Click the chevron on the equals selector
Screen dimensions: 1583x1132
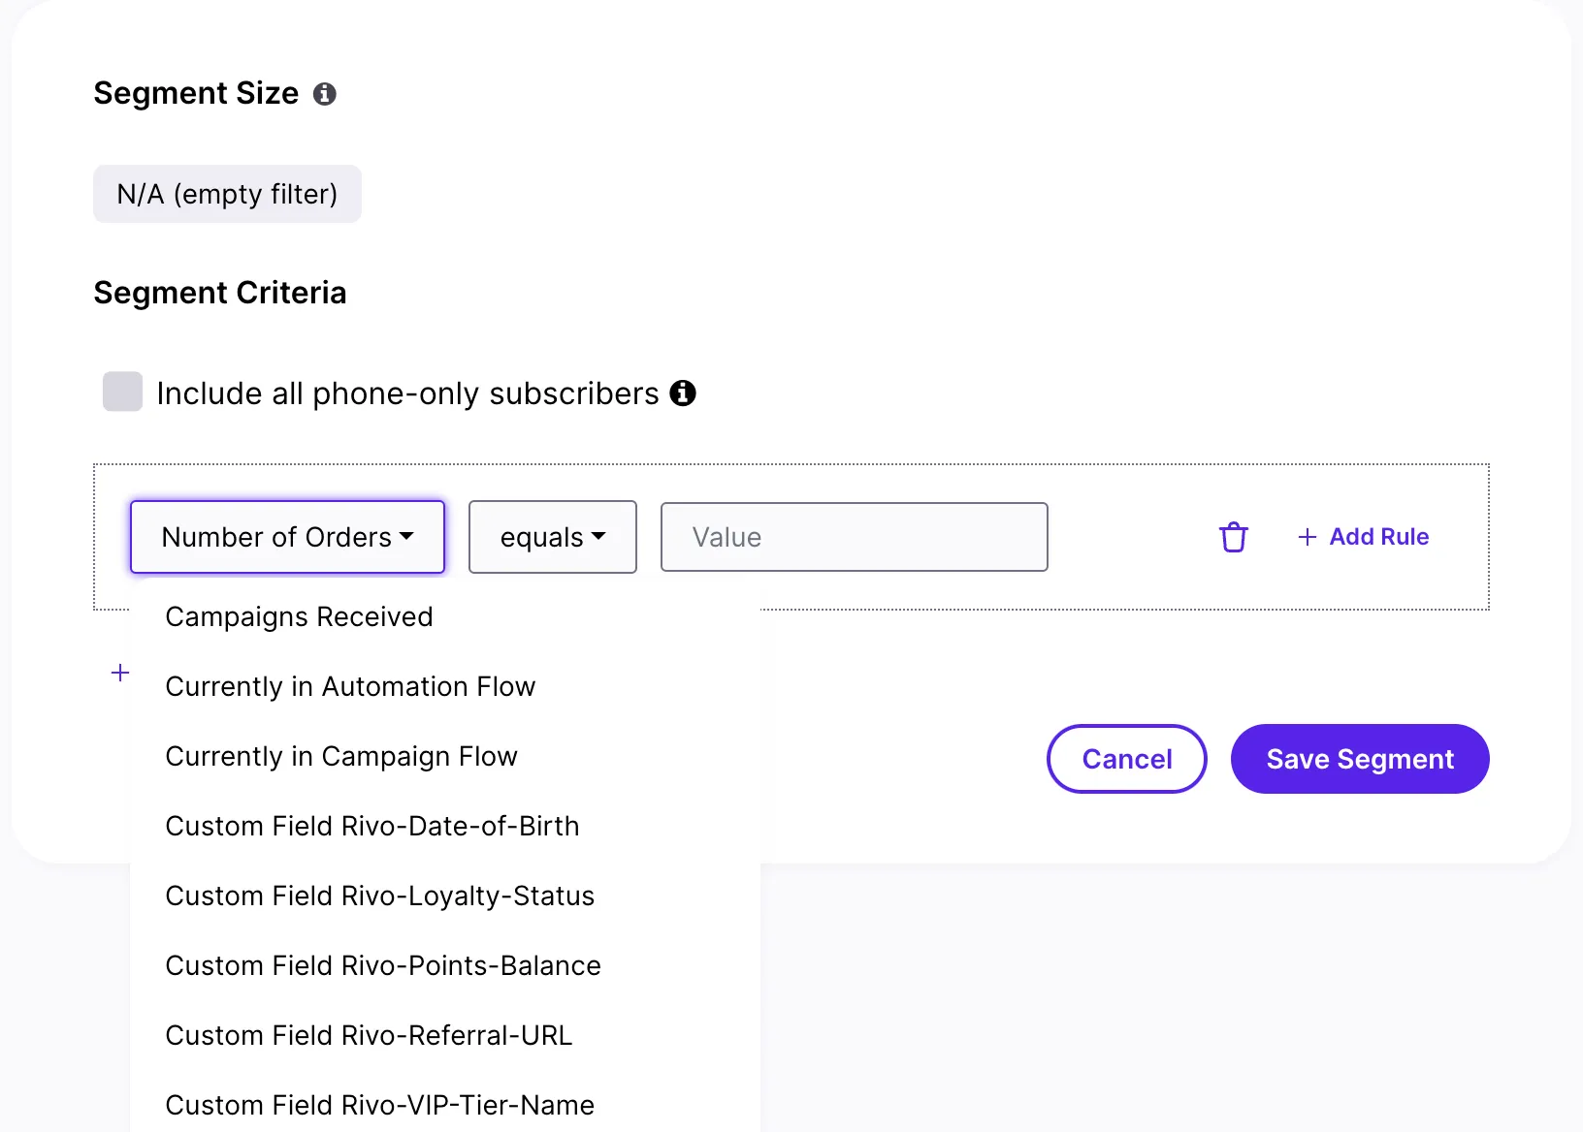click(x=598, y=537)
